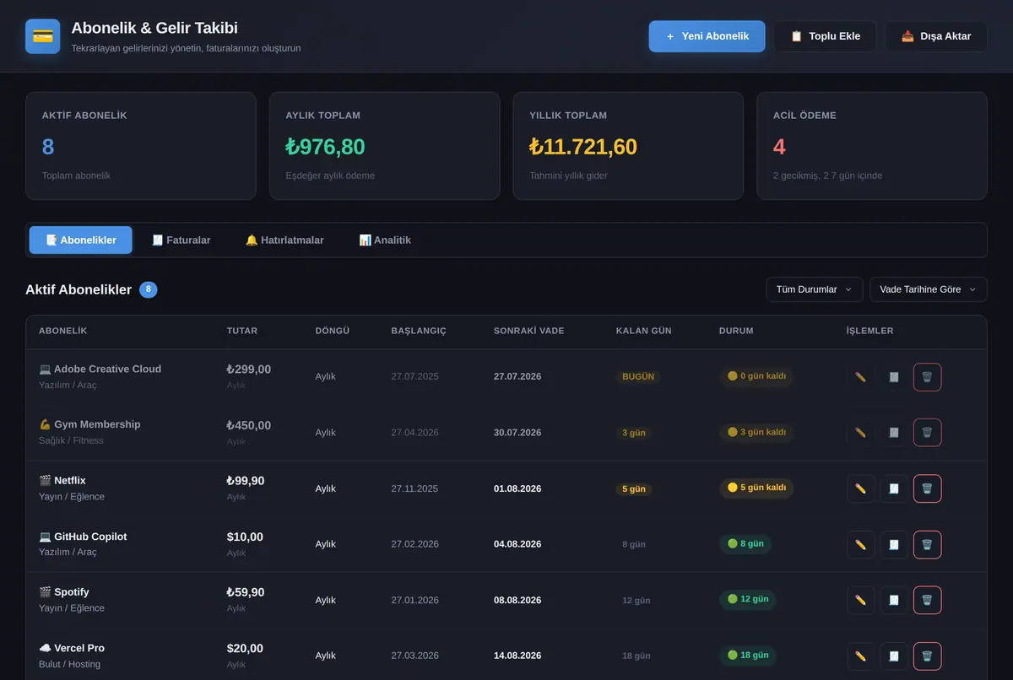The height and width of the screenshot is (680, 1013).
Task: Delete the Gym Membership subscription
Action: point(927,433)
